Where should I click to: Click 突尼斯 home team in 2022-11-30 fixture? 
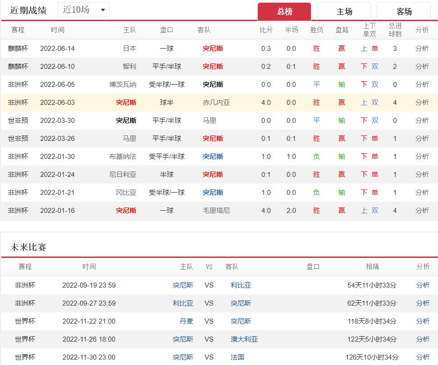183,357
